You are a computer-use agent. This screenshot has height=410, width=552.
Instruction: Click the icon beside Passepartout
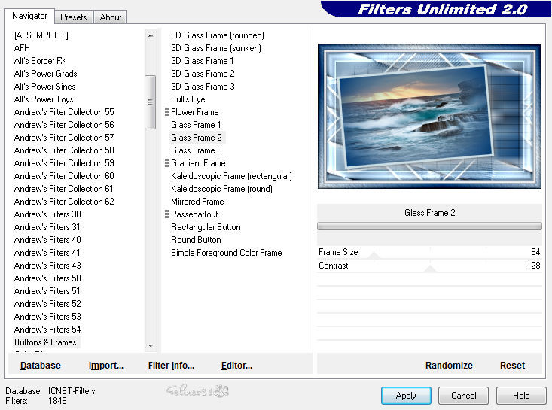point(166,214)
